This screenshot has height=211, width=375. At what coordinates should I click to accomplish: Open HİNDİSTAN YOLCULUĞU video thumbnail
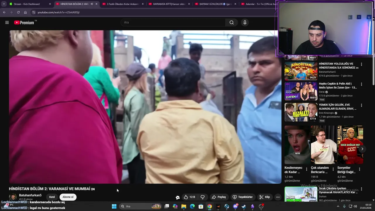click(x=301, y=71)
